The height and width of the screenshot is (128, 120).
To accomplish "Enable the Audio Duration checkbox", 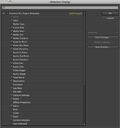I will tap(11, 60).
